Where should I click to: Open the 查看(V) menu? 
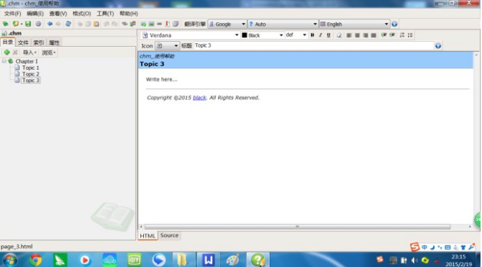(x=58, y=14)
